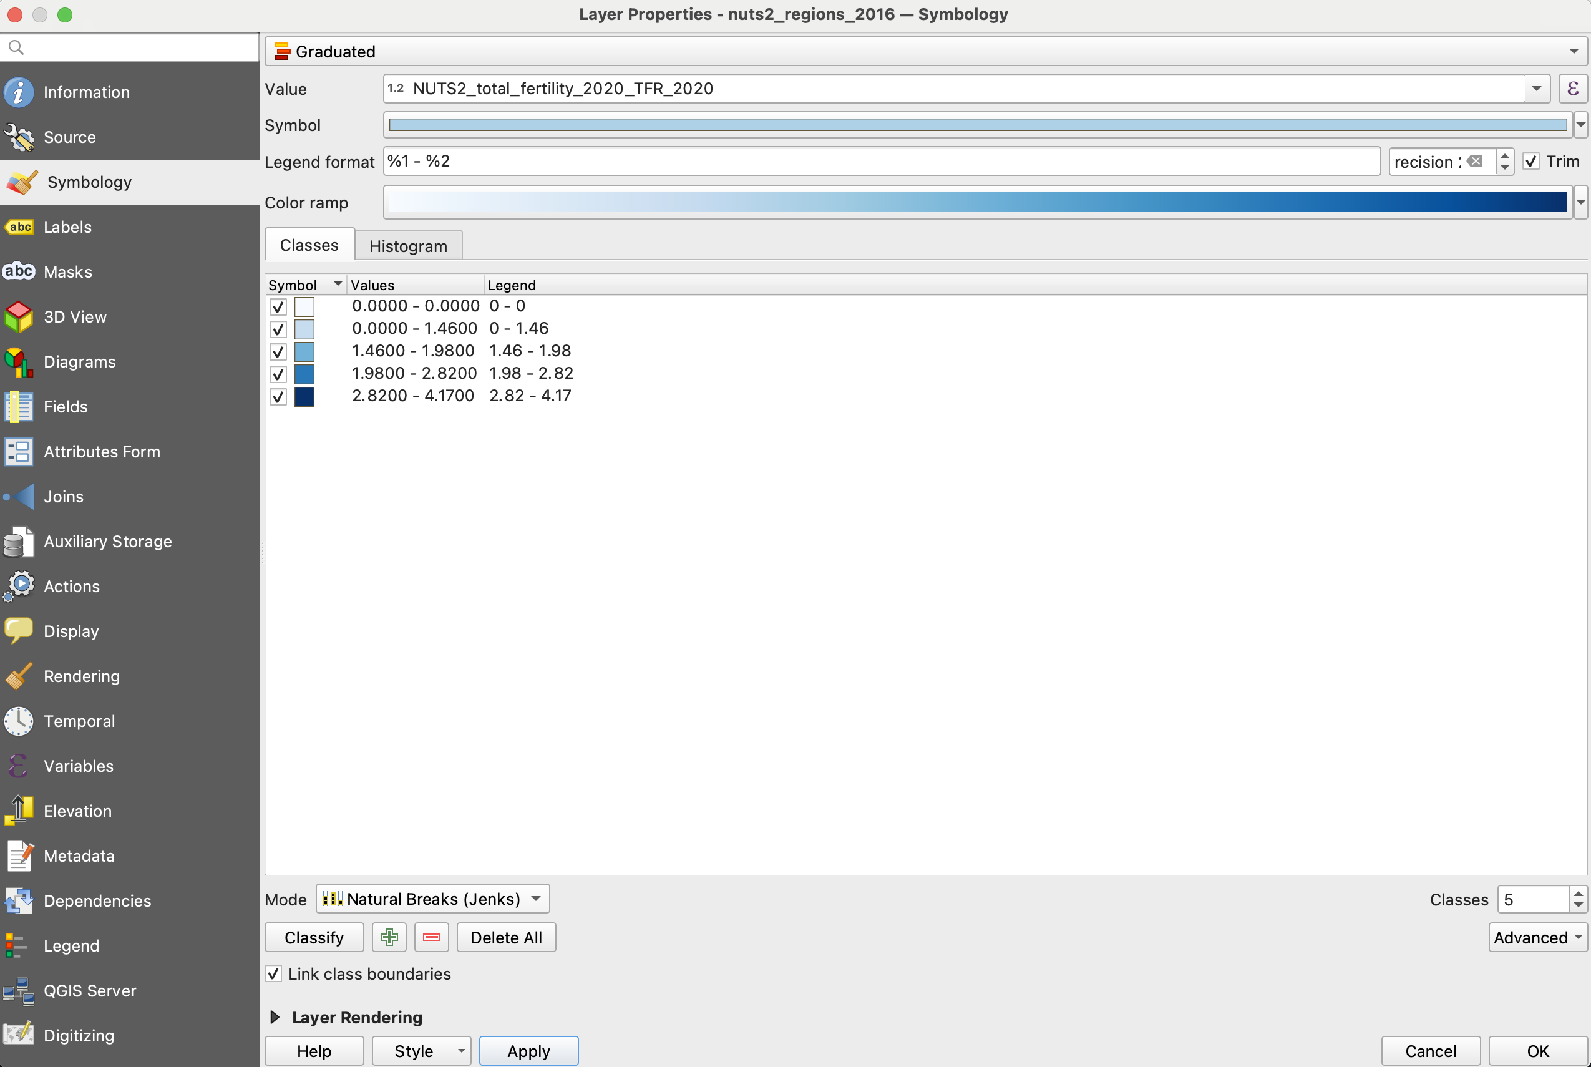Disable Link class boundaries
1591x1067 pixels.
tap(273, 974)
